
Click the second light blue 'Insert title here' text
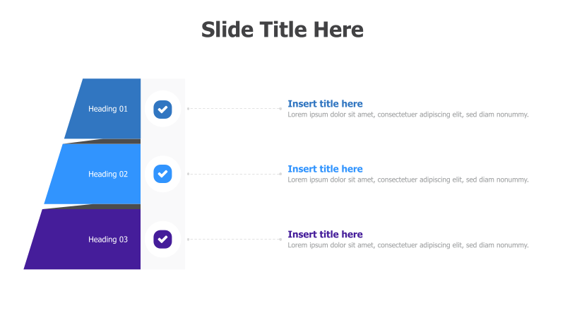point(325,169)
